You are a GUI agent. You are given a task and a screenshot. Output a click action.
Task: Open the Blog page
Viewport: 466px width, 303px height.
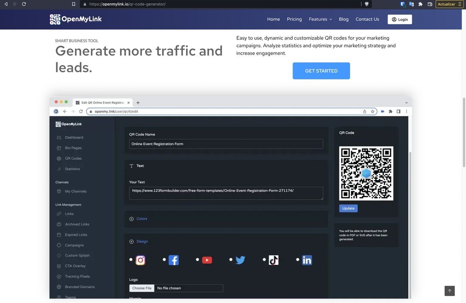(344, 19)
